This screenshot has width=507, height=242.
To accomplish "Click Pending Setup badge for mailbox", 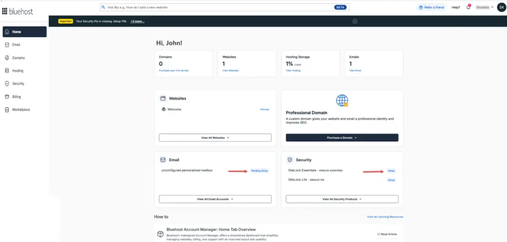I will pos(259,171).
